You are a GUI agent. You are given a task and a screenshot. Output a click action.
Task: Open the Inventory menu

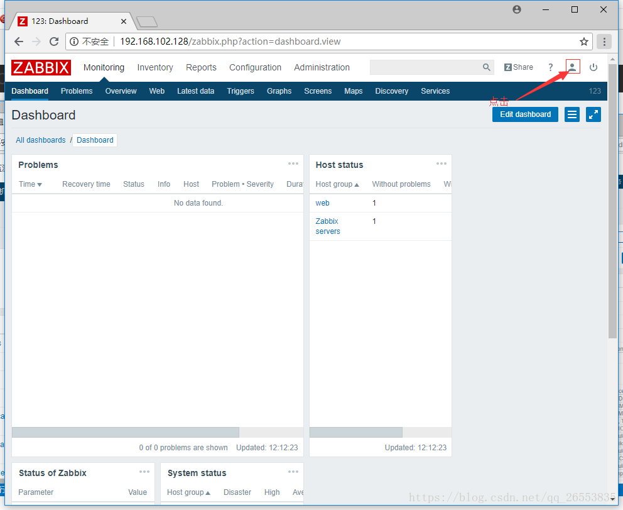point(155,68)
